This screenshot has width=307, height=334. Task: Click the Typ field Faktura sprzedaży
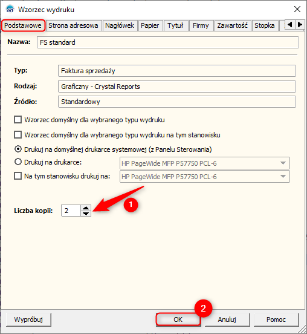(x=177, y=71)
